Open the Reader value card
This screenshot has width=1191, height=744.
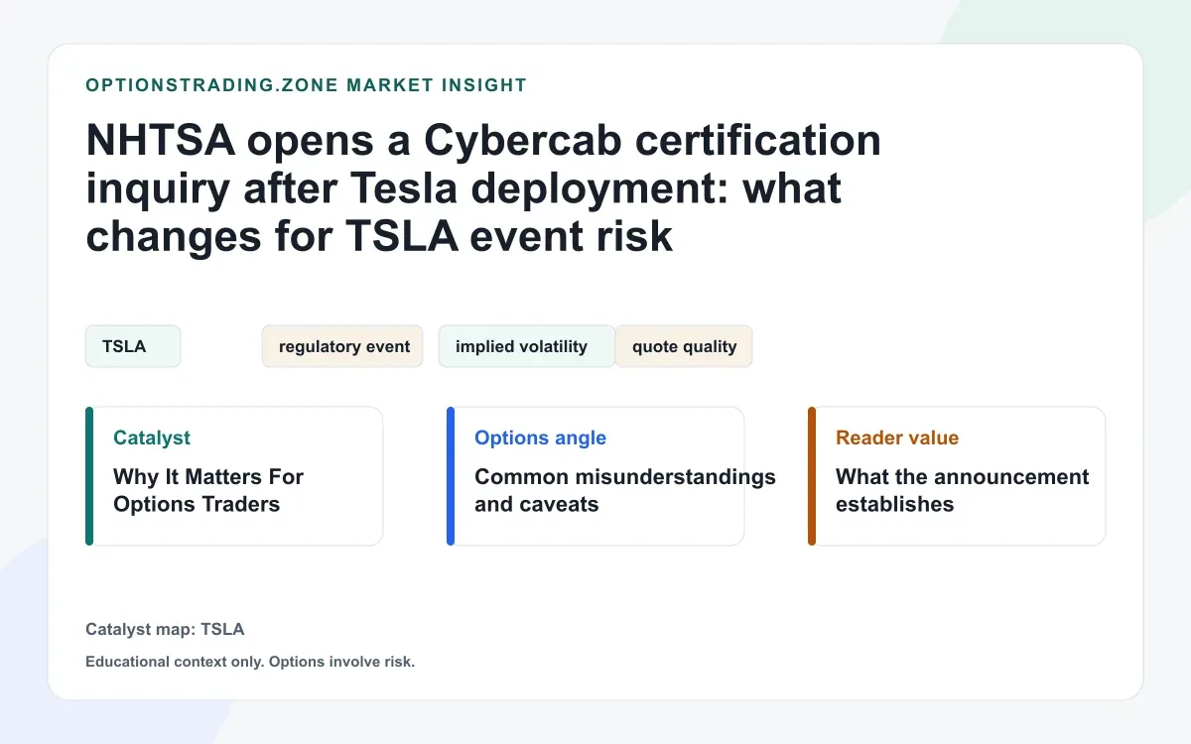click(957, 476)
